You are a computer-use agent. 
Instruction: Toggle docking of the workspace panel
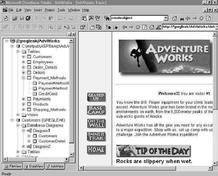coord(70,34)
